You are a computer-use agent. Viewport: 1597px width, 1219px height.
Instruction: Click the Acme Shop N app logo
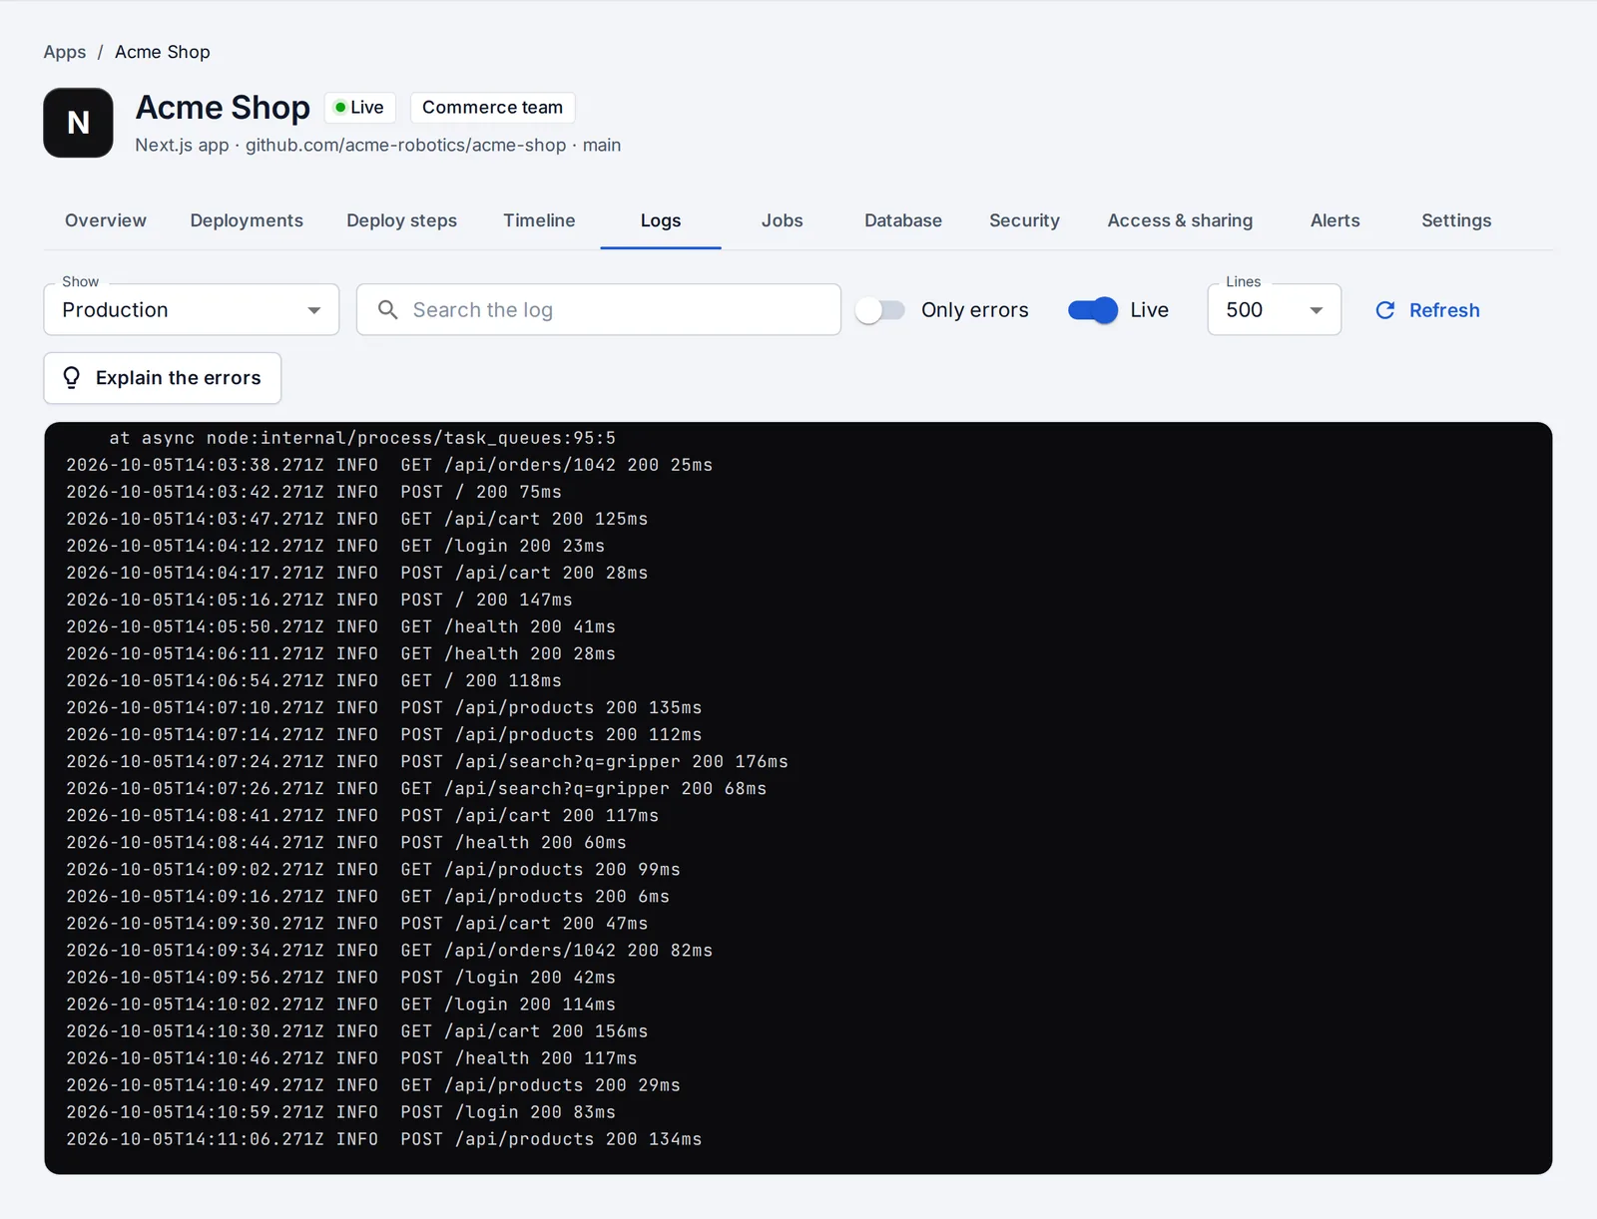click(78, 123)
